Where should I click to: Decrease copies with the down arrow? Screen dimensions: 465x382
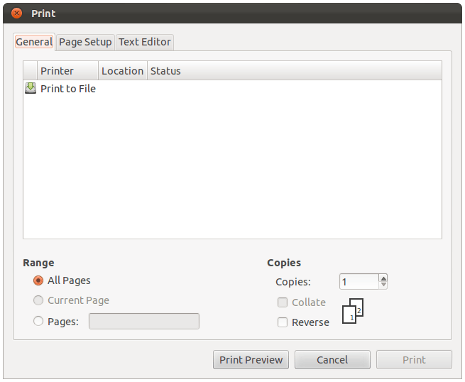[x=383, y=285]
